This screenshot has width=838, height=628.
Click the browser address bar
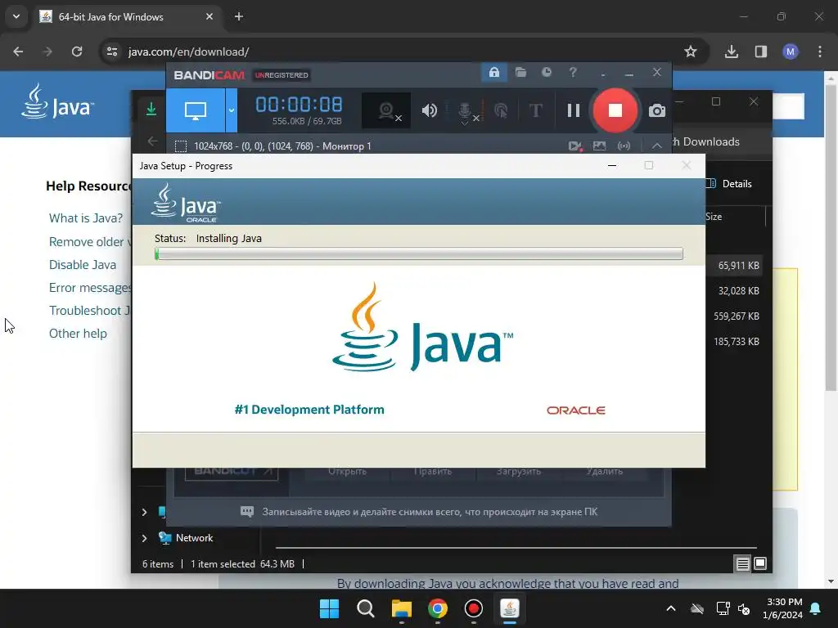pyautogui.click(x=395, y=52)
